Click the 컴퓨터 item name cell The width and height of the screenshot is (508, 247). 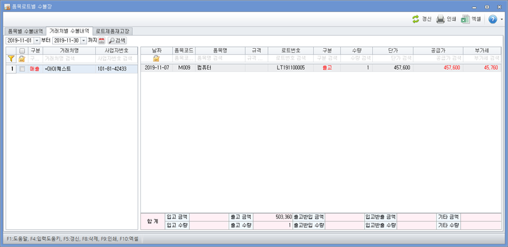tap(220, 68)
